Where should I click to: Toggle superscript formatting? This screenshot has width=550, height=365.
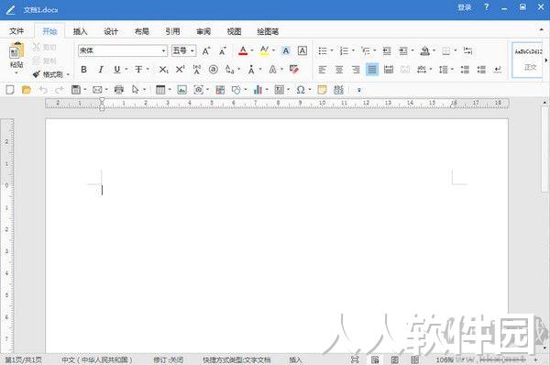tap(181, 70)
